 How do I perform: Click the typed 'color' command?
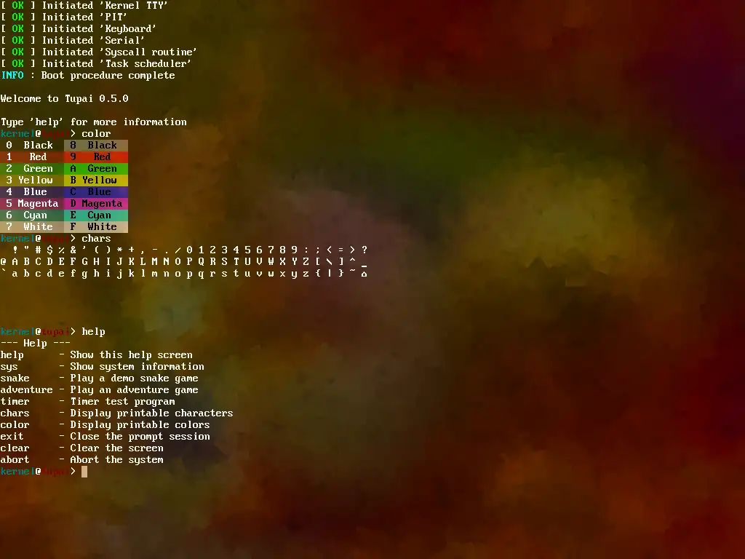[96, 134]
